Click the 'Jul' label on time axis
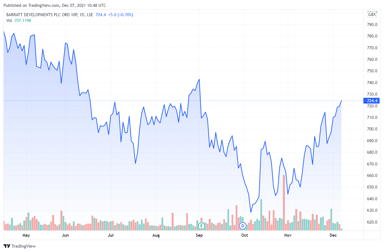 point(111,235)
